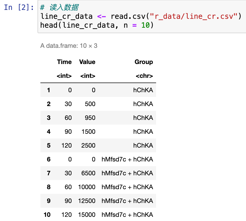Click row index '4' of the table
Screen dimensions: 246x221
pos(49,132)
